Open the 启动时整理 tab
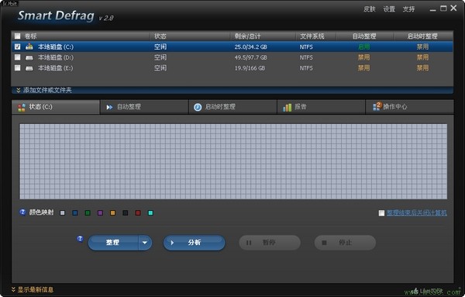 coord(232,107)
